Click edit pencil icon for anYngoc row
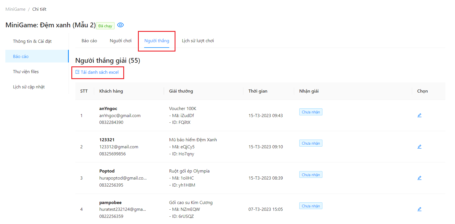 point(419,115)
